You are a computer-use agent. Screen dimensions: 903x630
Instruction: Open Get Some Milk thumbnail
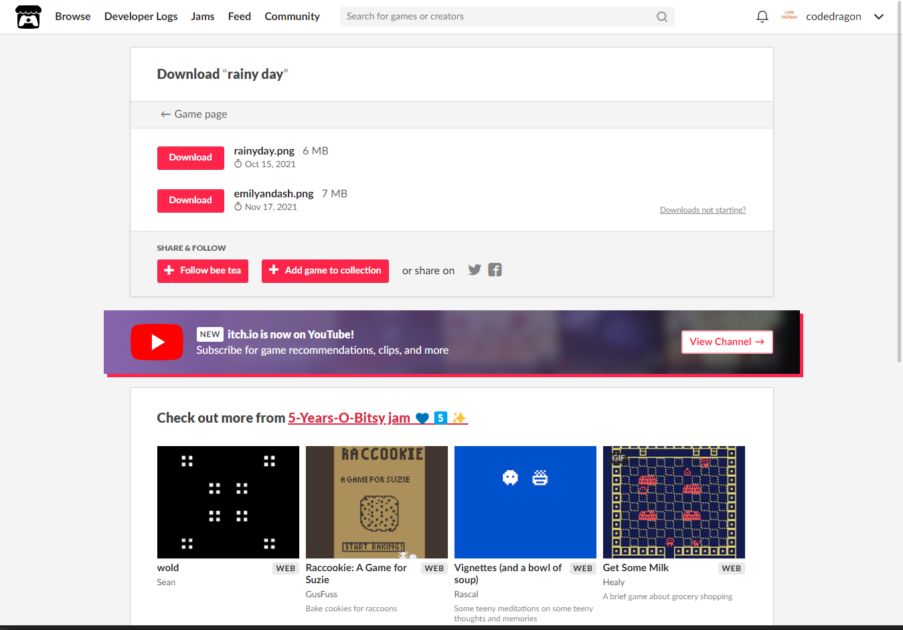point(674,502)
